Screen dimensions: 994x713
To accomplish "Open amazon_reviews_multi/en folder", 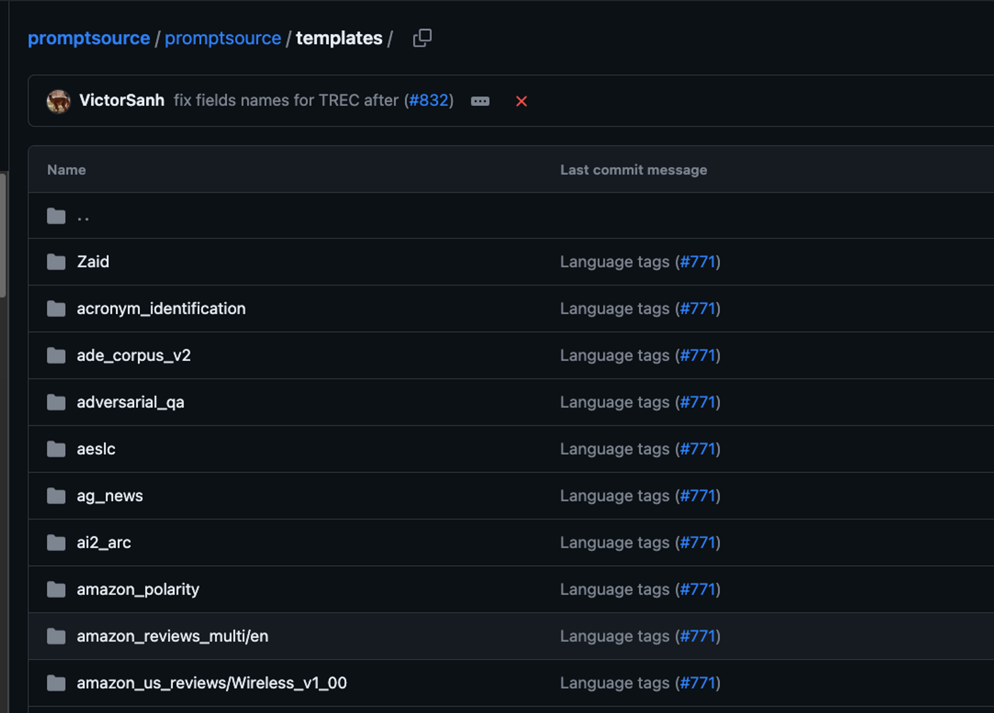I will (x=172, y=636).
